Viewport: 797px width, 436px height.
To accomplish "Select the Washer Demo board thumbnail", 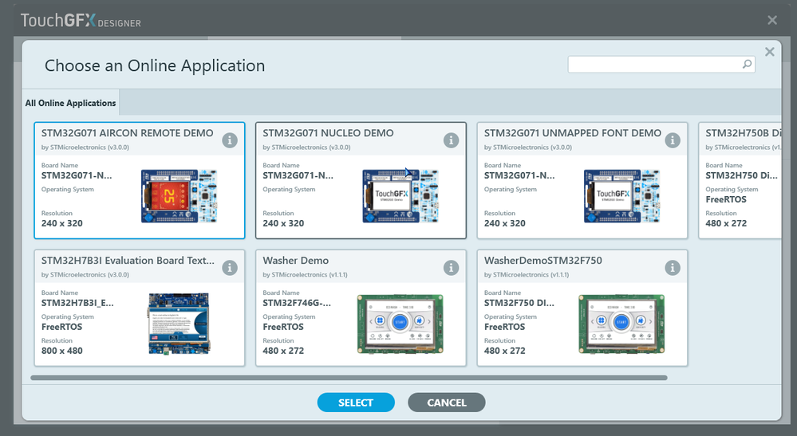I will 400,324.
